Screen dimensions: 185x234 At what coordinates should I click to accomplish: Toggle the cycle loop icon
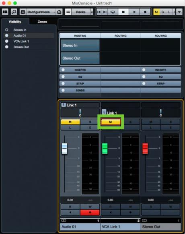coord(113,12)
